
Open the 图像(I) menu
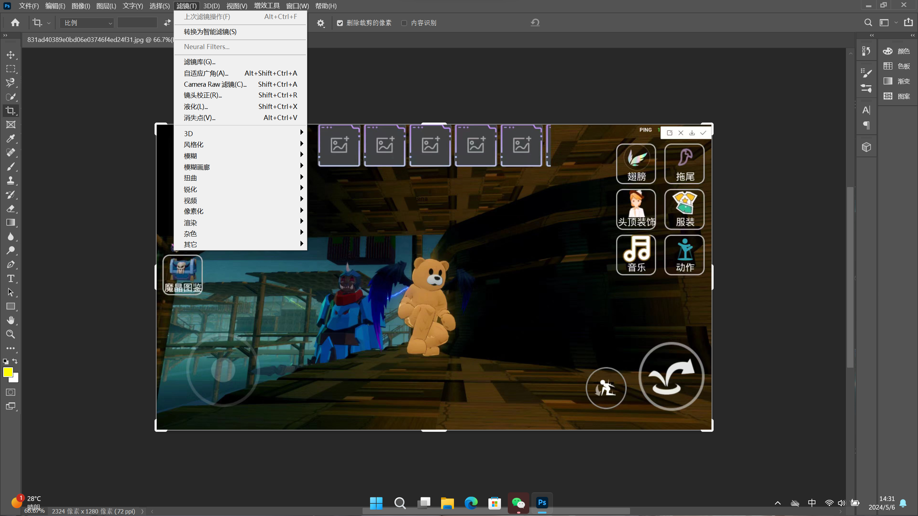point(81,6)
